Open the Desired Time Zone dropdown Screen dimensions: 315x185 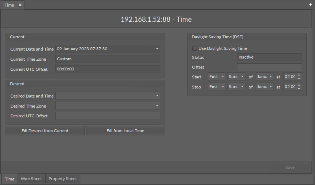tap(157, 106)
